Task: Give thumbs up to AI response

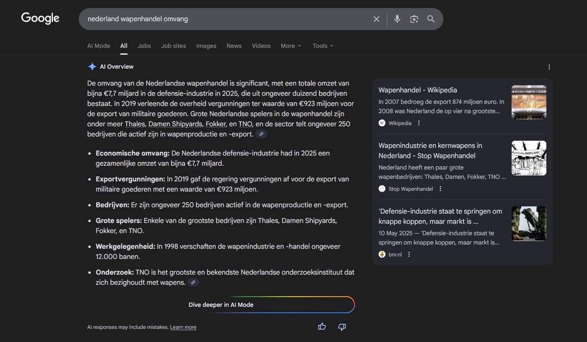Action: [x=322, y=327]
